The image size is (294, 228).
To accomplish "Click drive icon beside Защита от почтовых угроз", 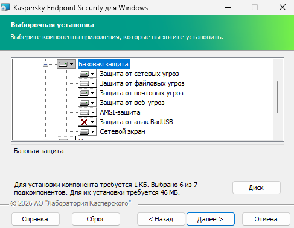I will coord(85,93).
